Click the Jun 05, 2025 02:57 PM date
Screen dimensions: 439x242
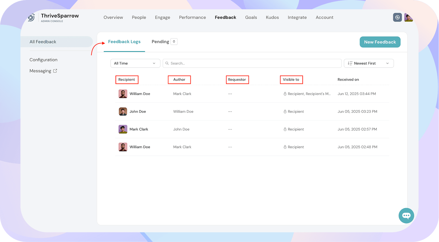coord(357,129)
